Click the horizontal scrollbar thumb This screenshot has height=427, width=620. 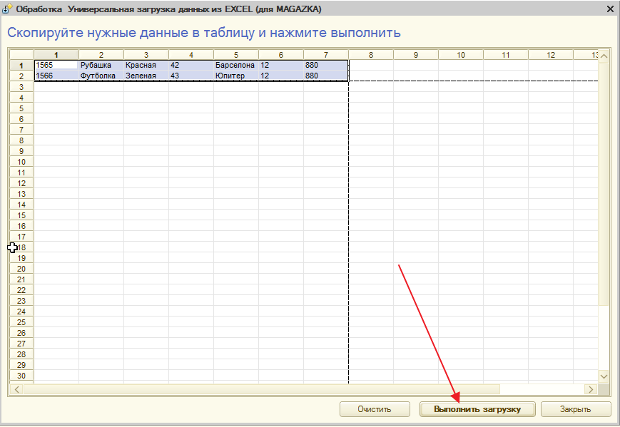[x=261, y=389]
